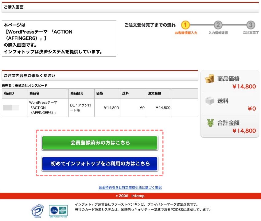The image size is (261, 221).
Task: Click the box icon beside 送料
Action: pyautogui.click(x=210, y=100)
